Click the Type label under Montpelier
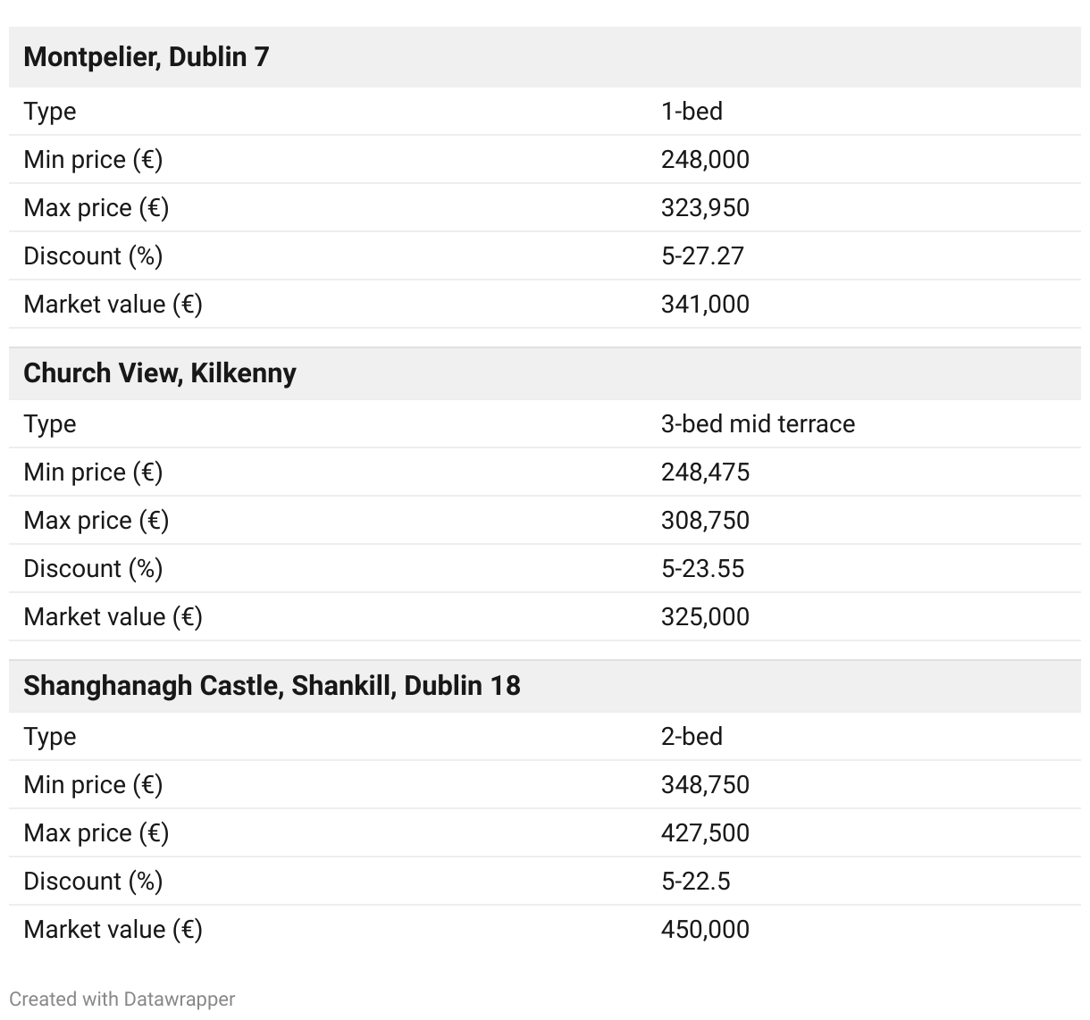Viewport: 1090px width, 1020px height. (x=50, y=112)
